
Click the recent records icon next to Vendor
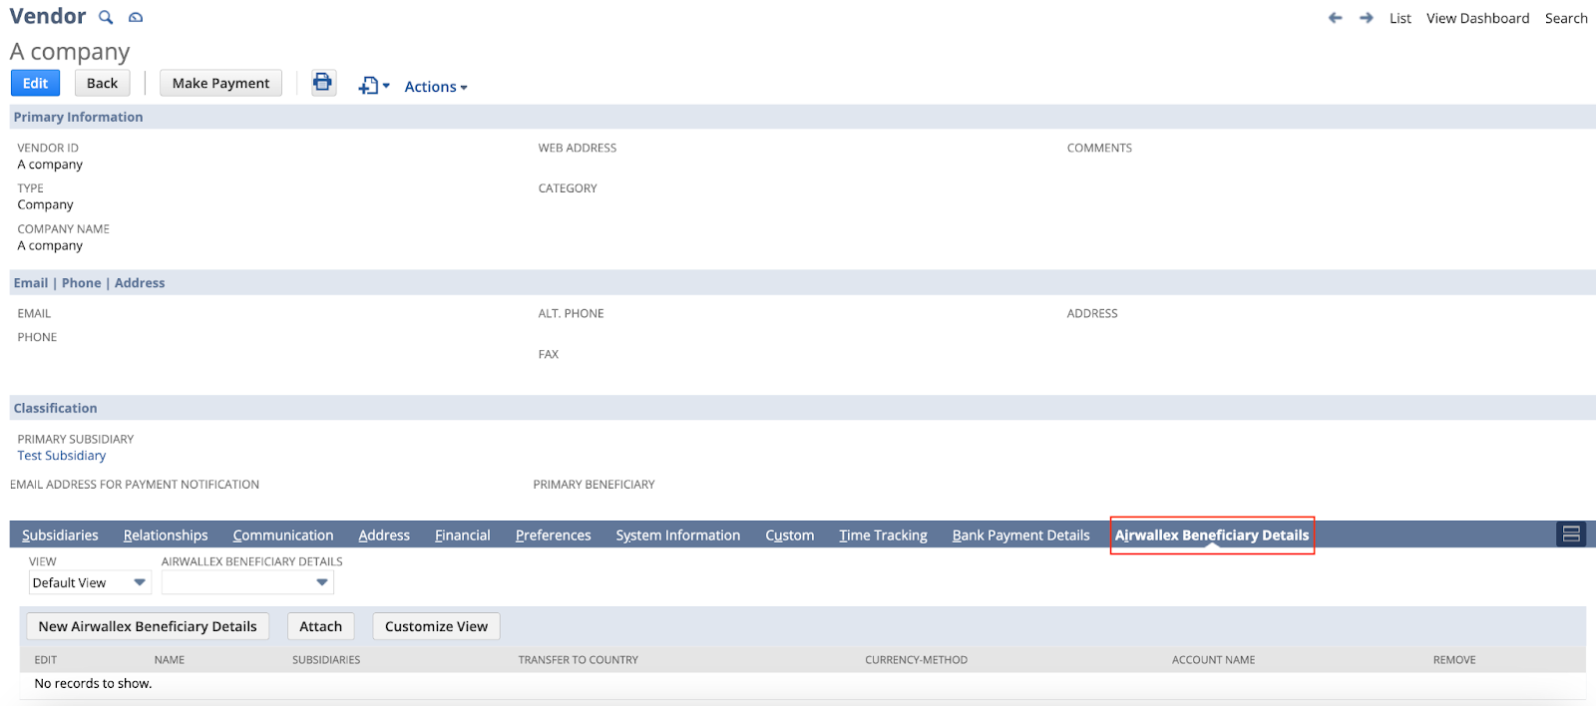(x=136, y=18)
